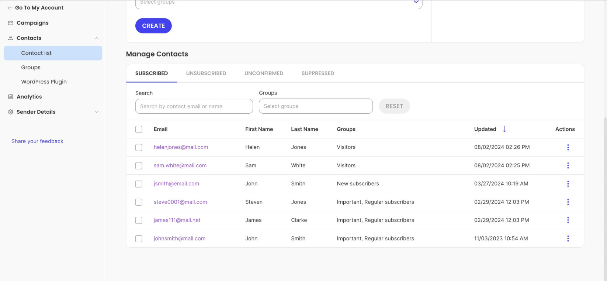Viewport: 607px width, 281px height.
Task: Check the box for sam.white@mail.com
Action: click(139, 166)
